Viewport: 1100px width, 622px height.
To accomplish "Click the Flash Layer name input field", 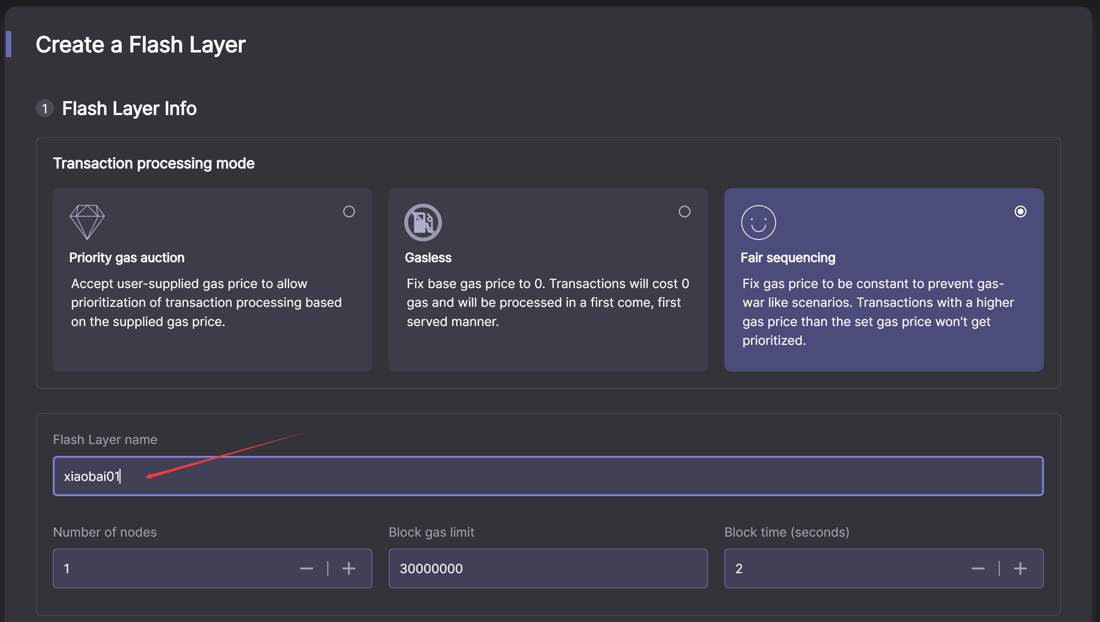I will click(548, 476).
